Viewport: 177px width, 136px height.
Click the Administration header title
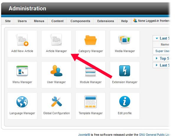tap(27, 9)
